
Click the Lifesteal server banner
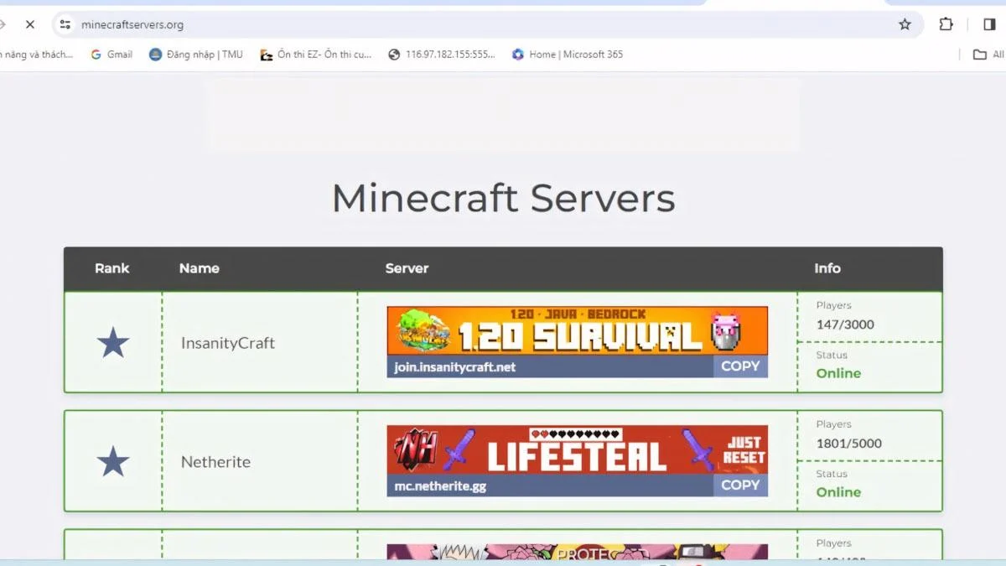tap(577, 449)
